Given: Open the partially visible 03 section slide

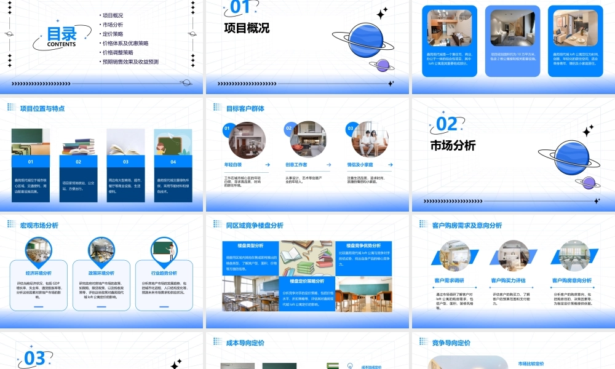Looking at the screenshot, I should click(101, 351).
